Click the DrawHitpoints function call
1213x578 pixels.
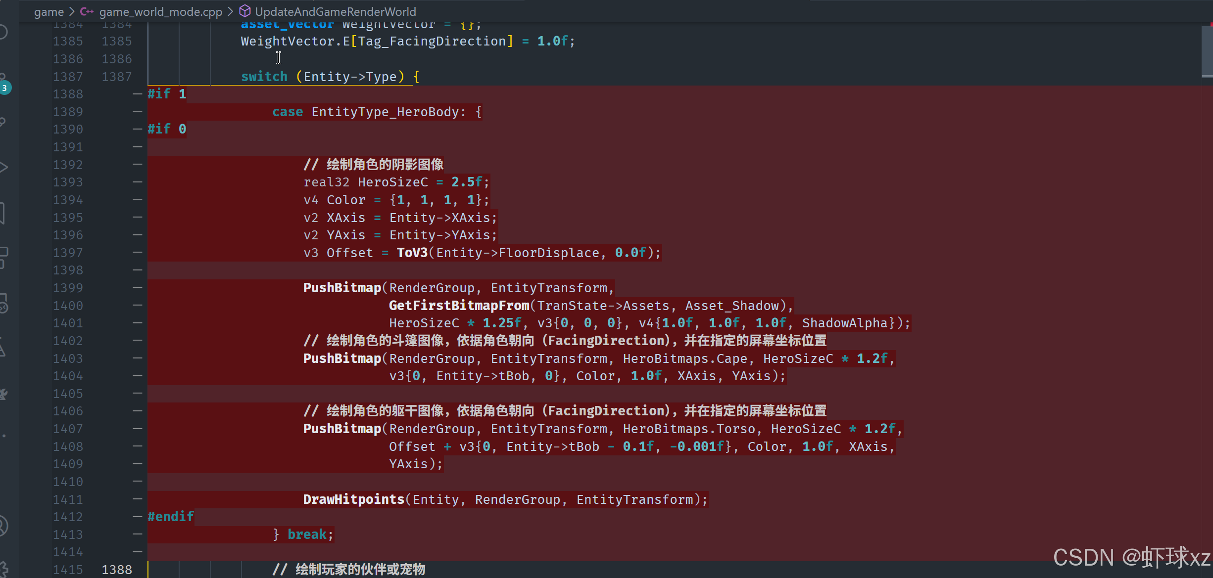(353, 499)
